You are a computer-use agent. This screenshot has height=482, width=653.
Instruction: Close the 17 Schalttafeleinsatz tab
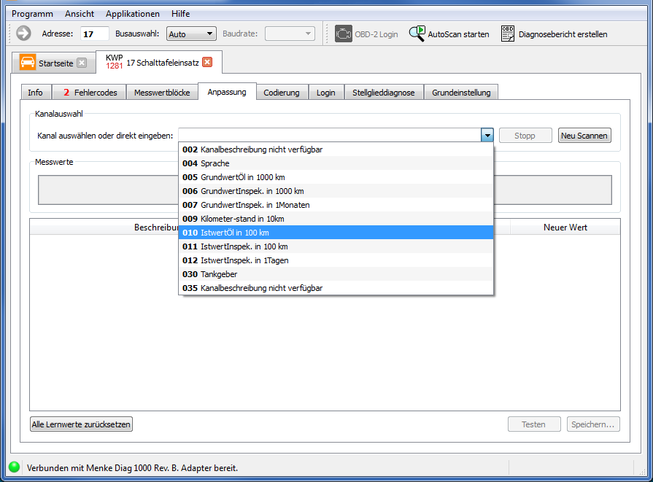pyautogui.click(x=207, y=63)
